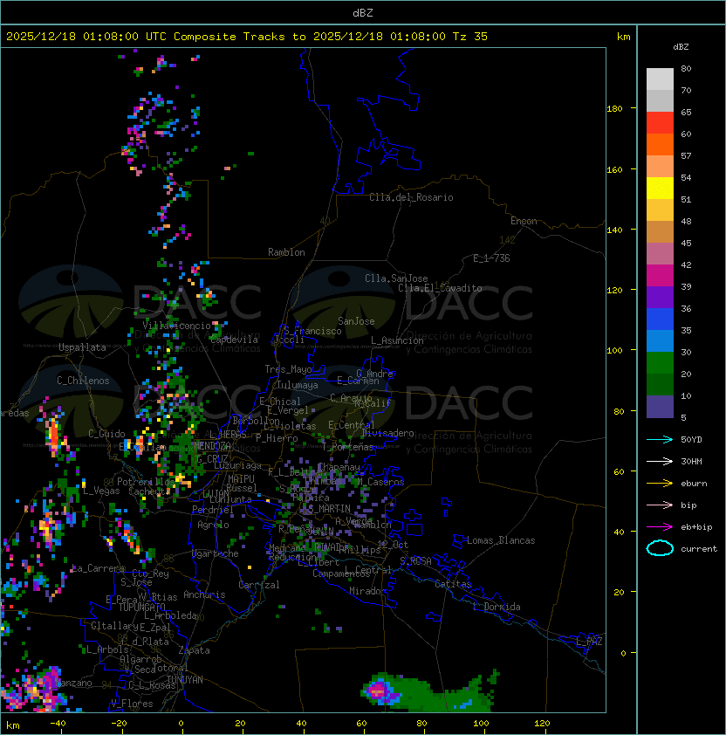Select the yellow 51 dBZ color swatch

[x=660, y=189]
